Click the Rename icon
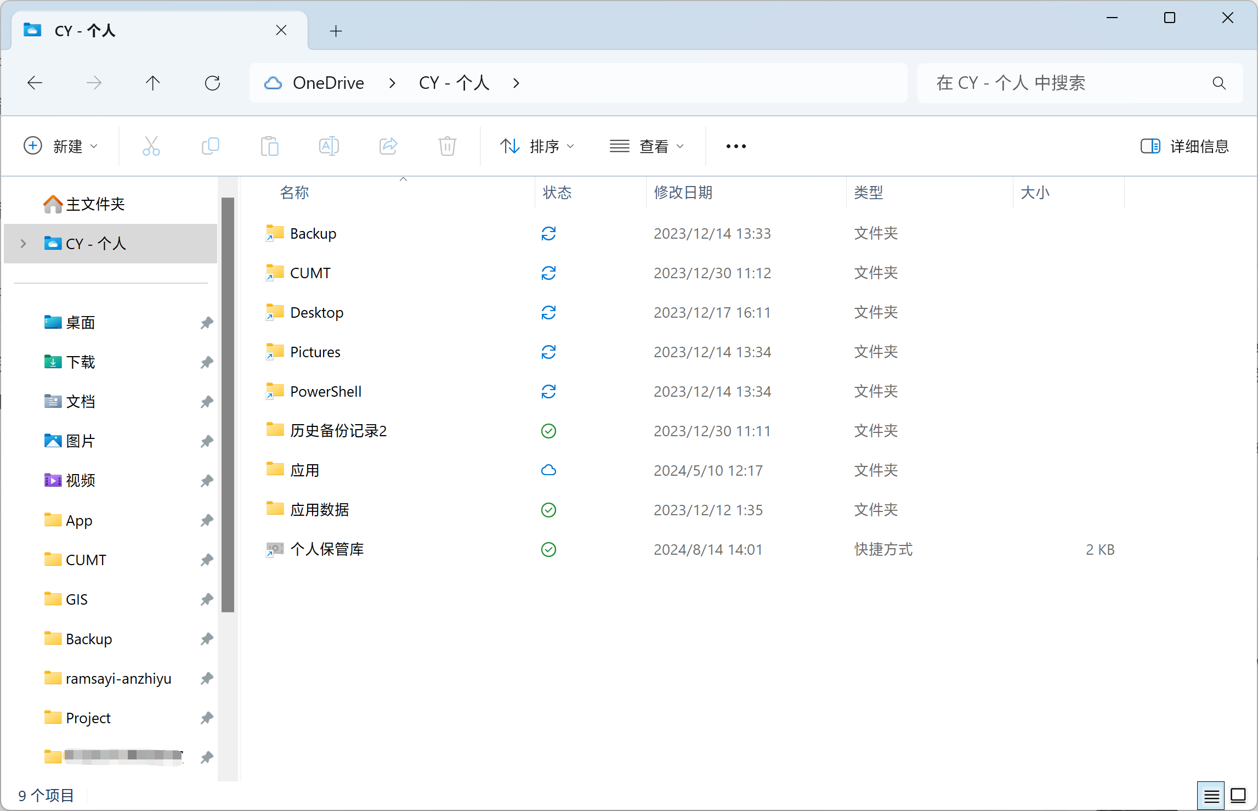 click(328, 146)
